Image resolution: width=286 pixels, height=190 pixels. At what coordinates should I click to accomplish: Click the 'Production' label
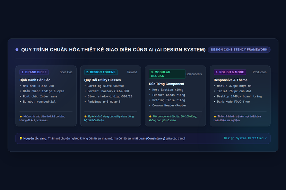[x=260, y=72]
